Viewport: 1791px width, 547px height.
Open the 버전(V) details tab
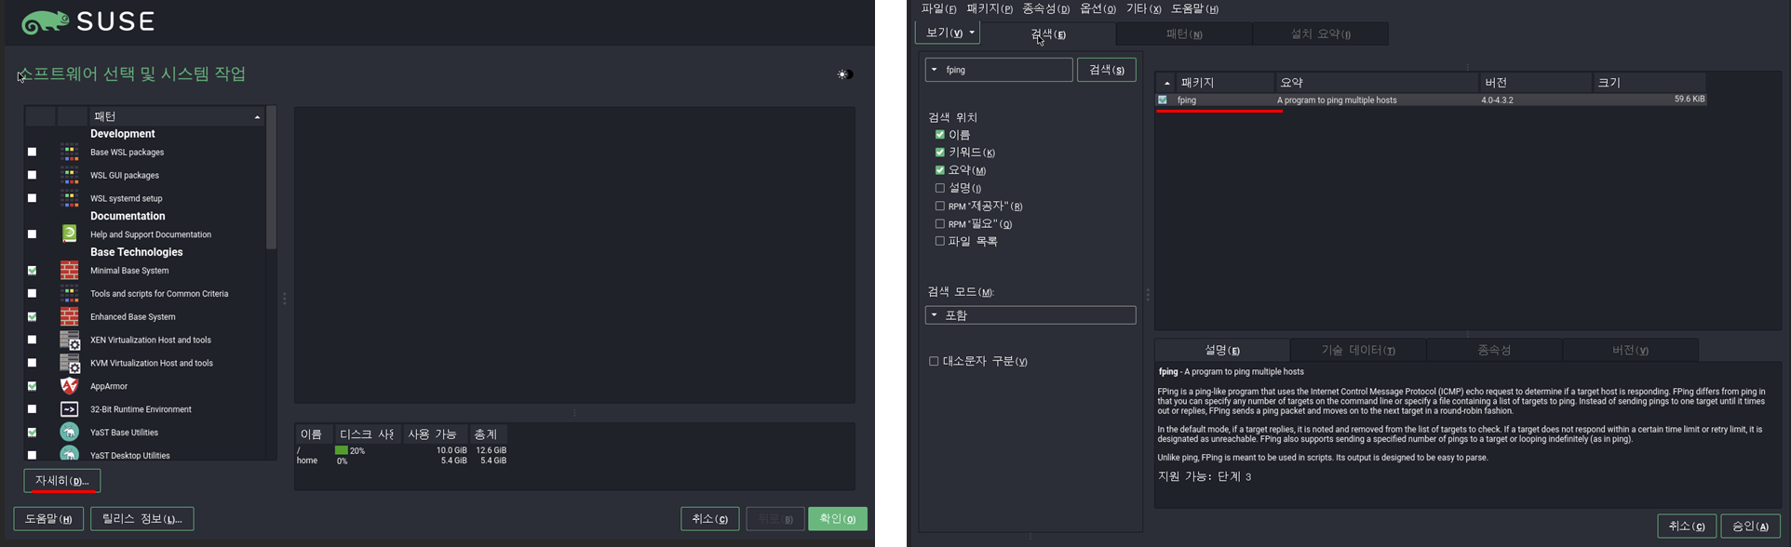(1630, 351)
